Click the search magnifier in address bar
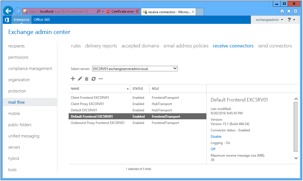This screenshot has height=181, width=303. click(98, 12)
